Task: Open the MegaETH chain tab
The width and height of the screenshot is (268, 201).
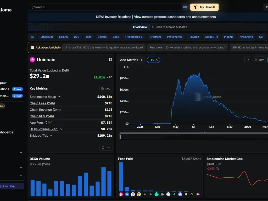Action: click(x=211, y=37)
